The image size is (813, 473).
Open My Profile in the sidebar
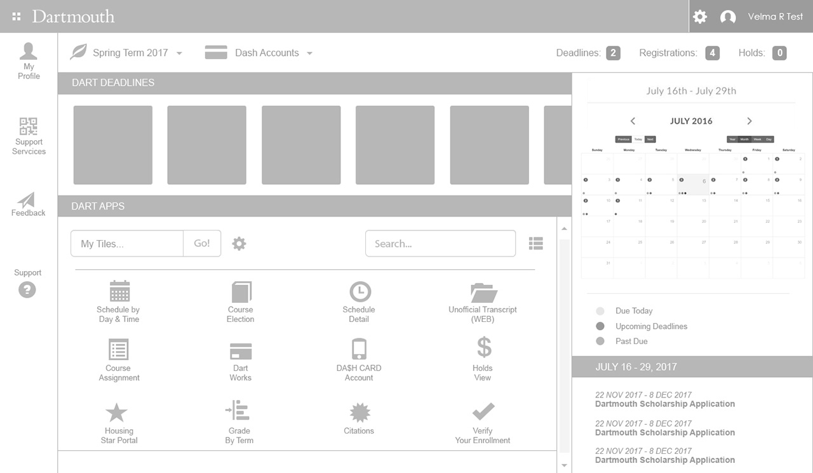coord(29,61)
